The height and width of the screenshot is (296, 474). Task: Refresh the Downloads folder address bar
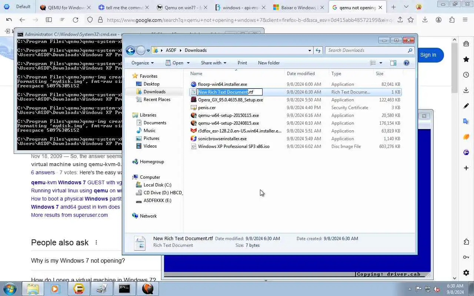[318, 50]
